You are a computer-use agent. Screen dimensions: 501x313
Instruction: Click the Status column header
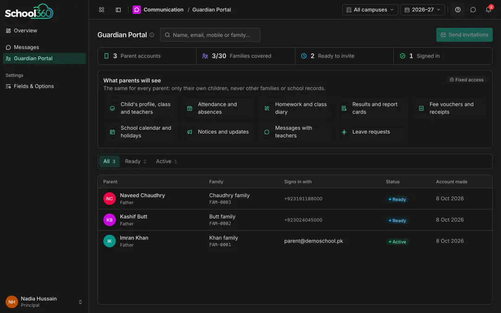[393, 182]
